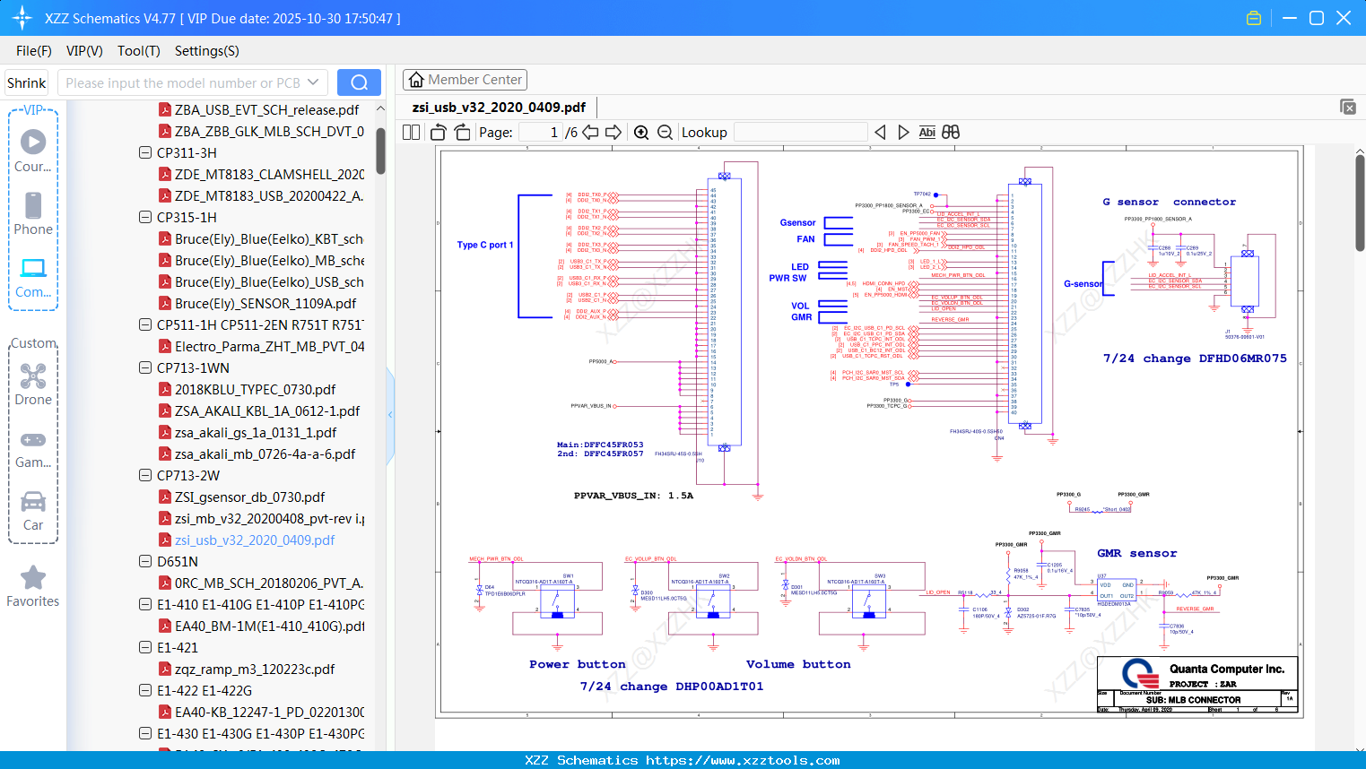Rotate the page counterclockwise
The width and height of the screenshot is (1366, 769).
(x=439, y=132)
